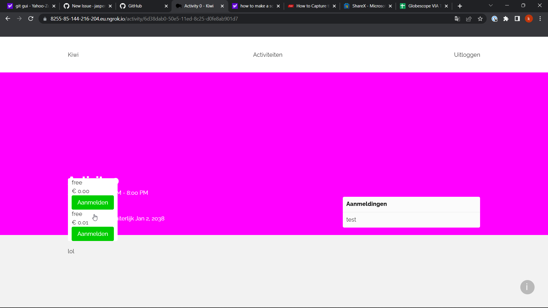
Task: Close the 'how to make a sc' tab
Action: click(x=278, y=6)
